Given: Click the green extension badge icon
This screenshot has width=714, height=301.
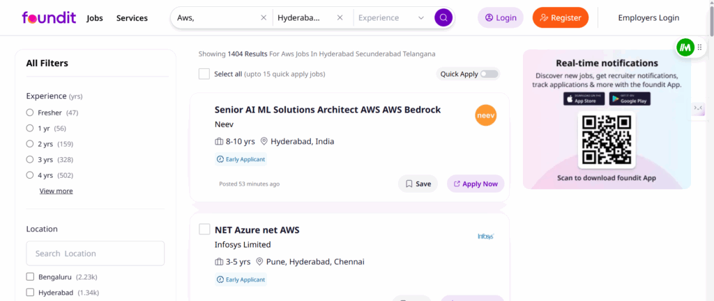Looking at the screenshot, I should point(685,47).
